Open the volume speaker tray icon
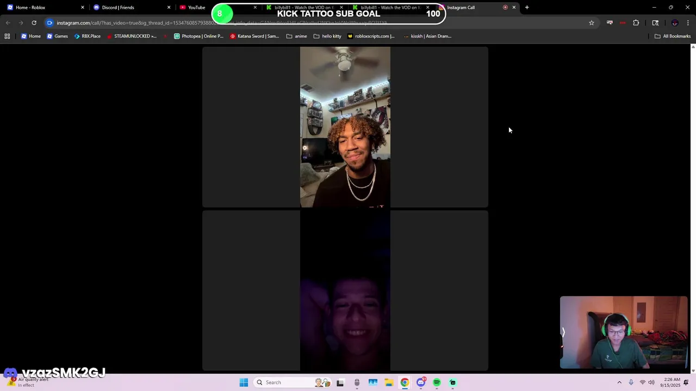 tap(651, 382)
